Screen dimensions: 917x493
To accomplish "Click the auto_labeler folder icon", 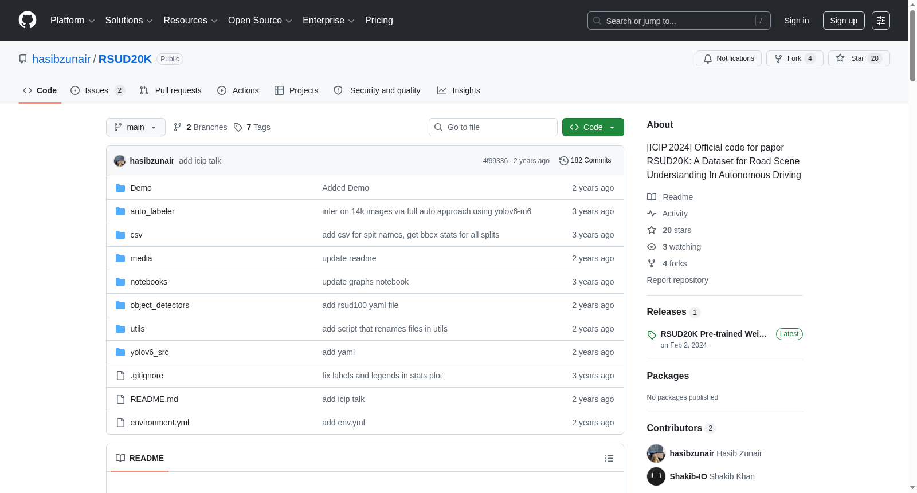I will pyautogui.click(x=120, y=211).
